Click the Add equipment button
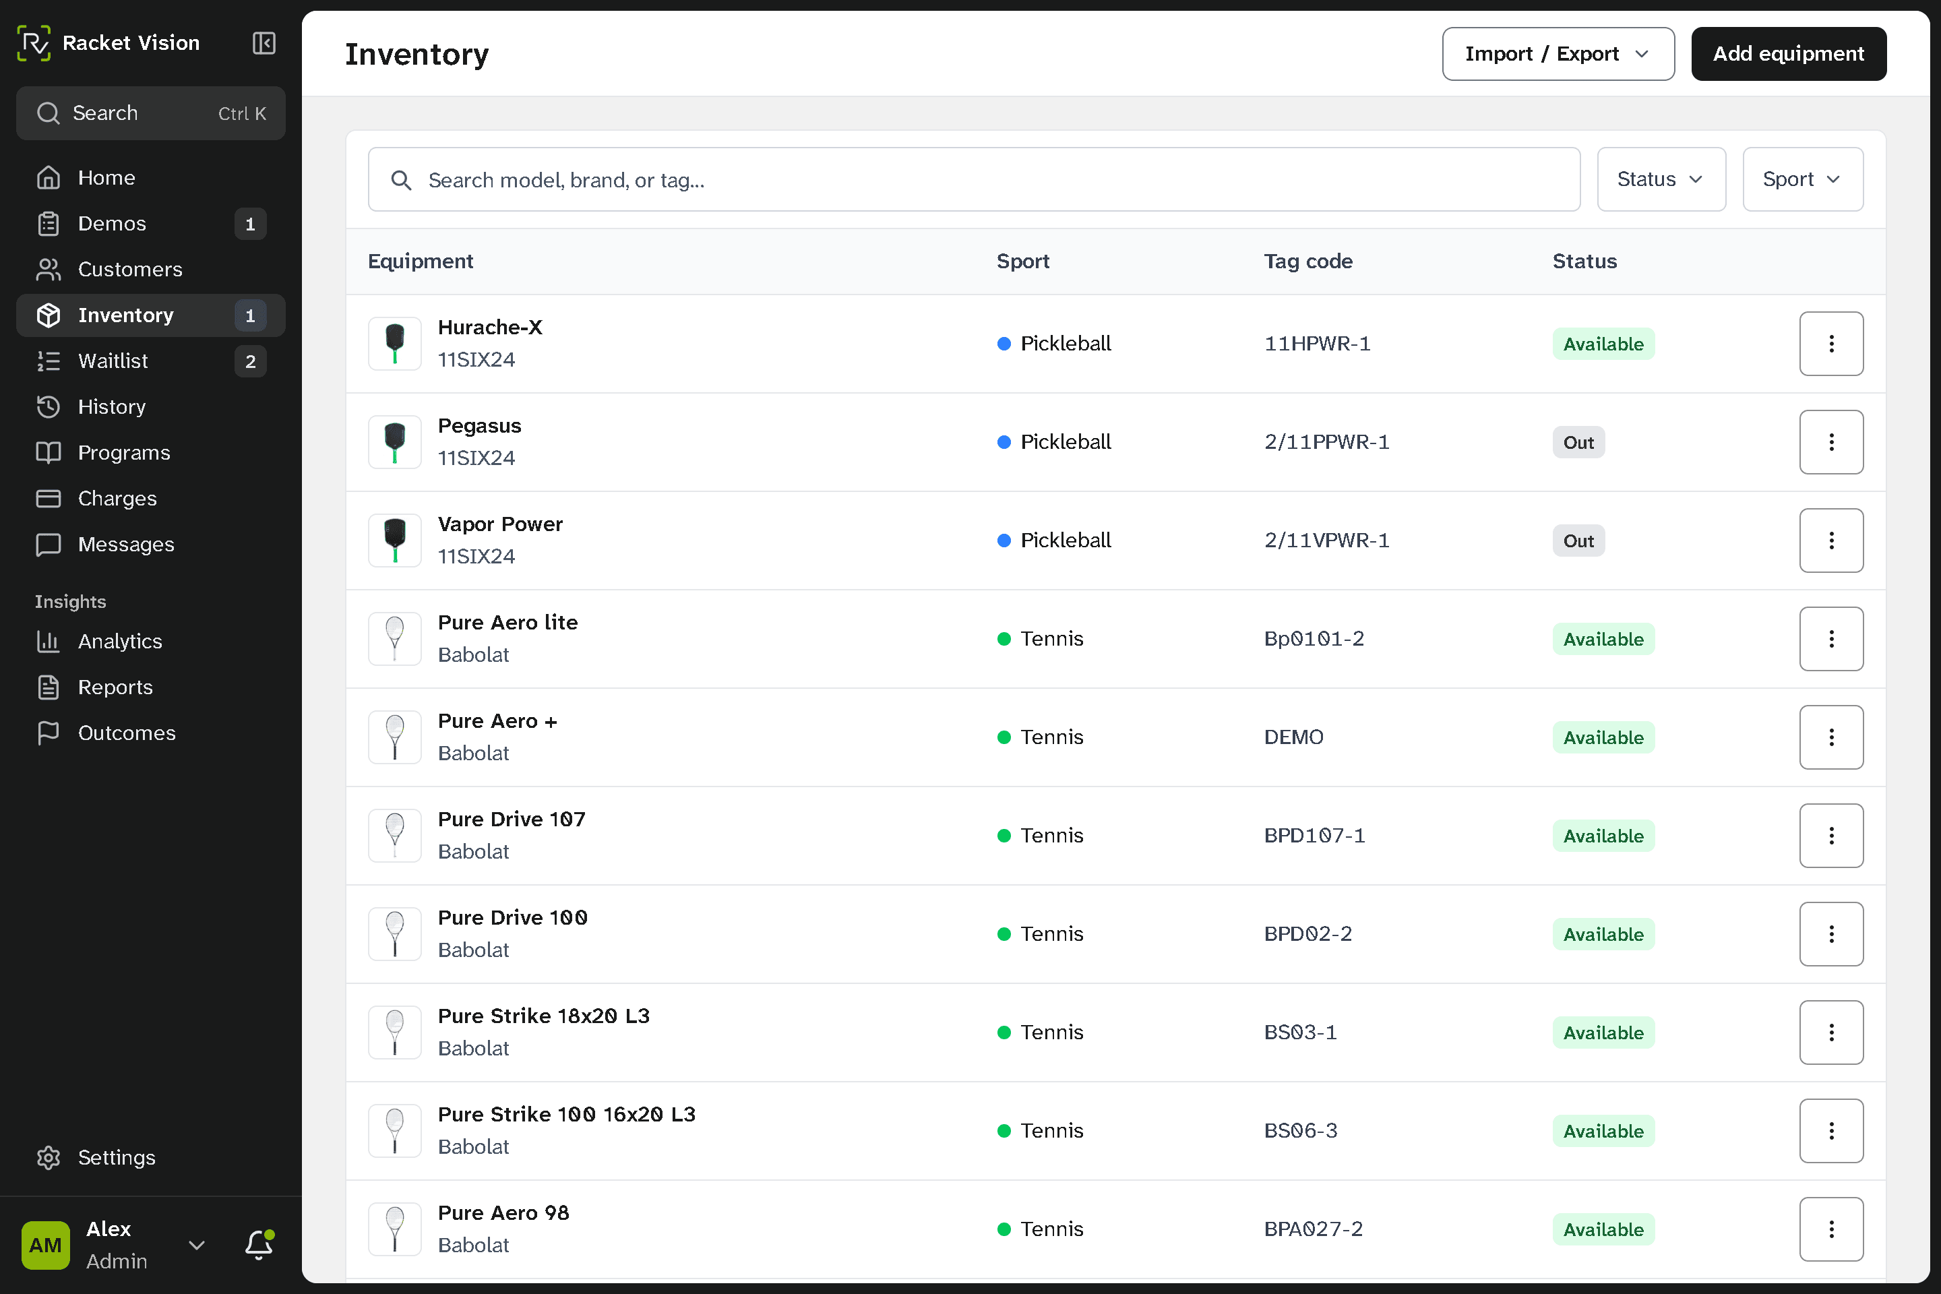The image size is (1941, 1294). (x=1788, y=54)
